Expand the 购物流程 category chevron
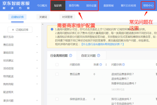The width and height of the screenshot is (157, 105). (x=37, y=84)
